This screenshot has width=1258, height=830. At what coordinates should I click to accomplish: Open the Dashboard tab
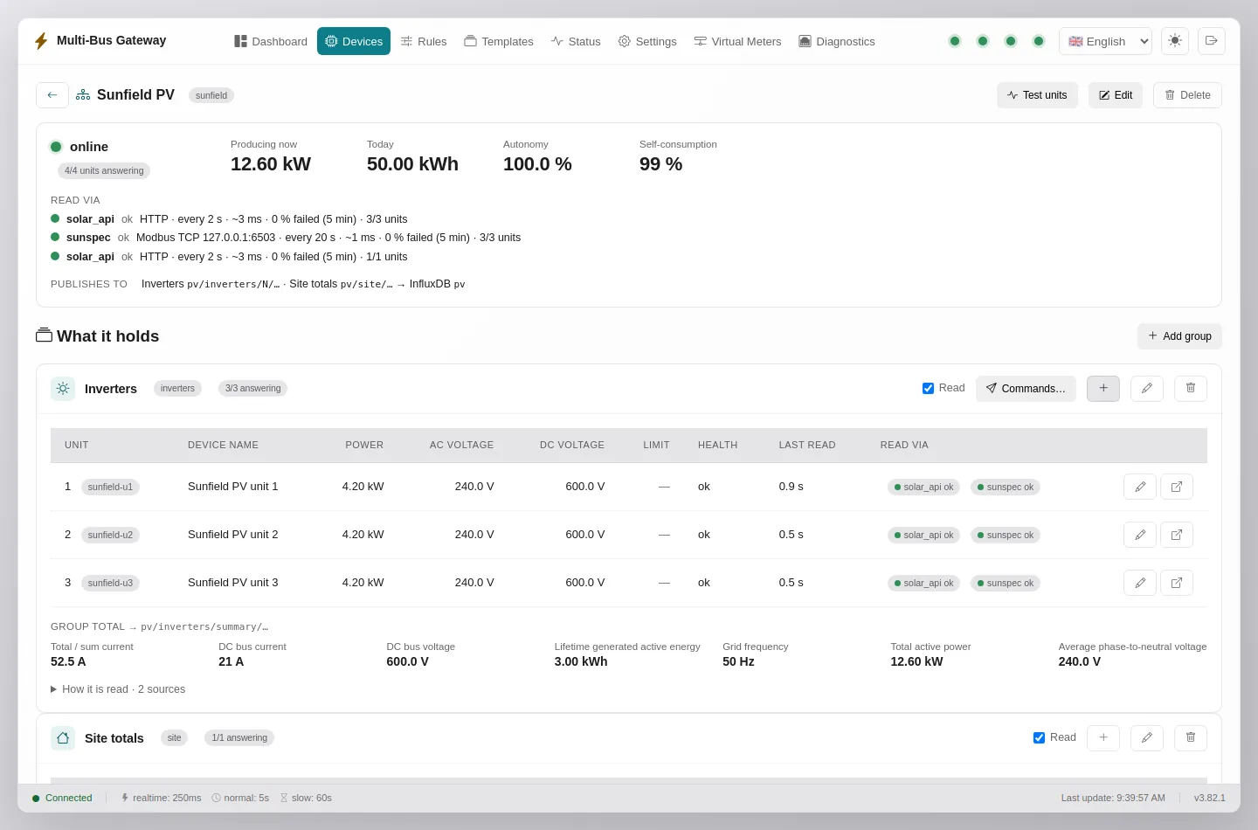click(271, 41)
